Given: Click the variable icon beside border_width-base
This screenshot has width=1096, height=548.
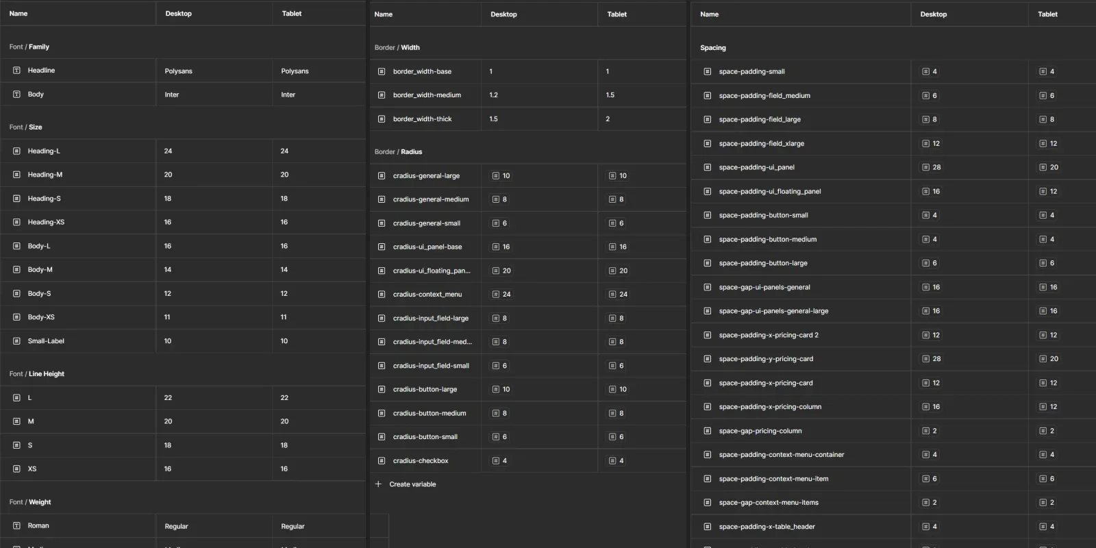Looking at the screenshot, I should (382, 71).
